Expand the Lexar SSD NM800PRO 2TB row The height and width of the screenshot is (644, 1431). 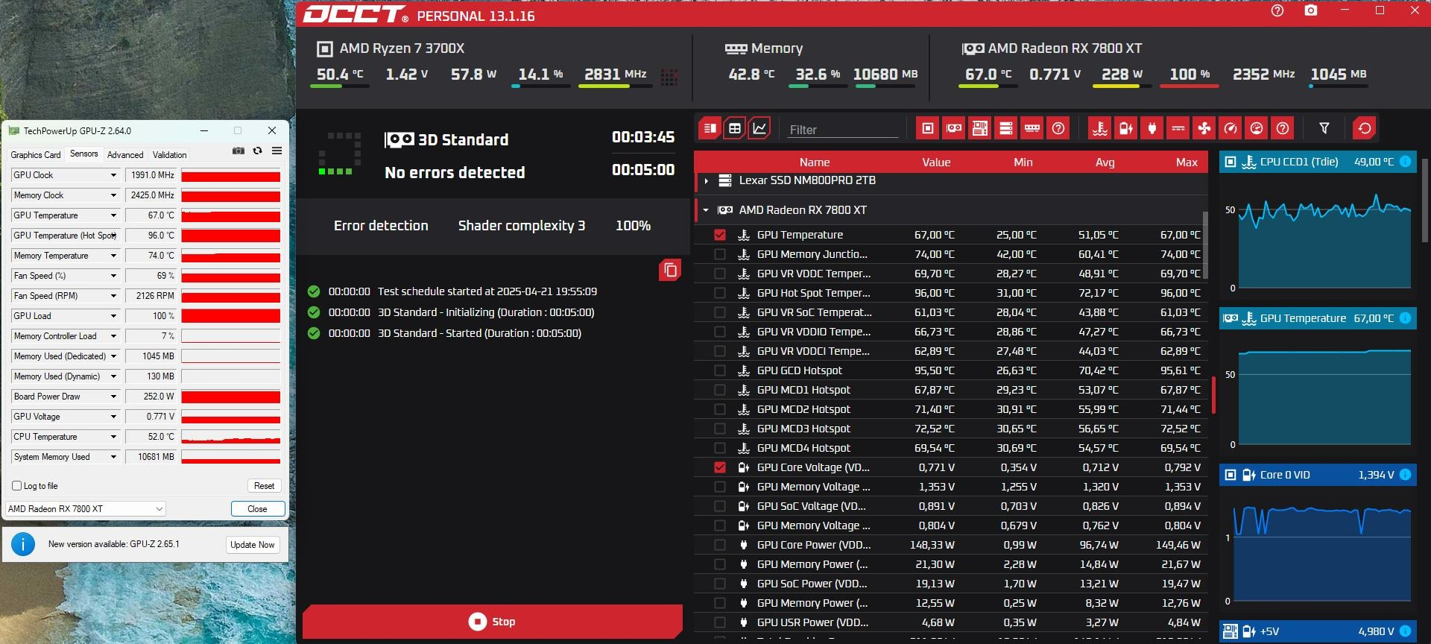point(706,181)
